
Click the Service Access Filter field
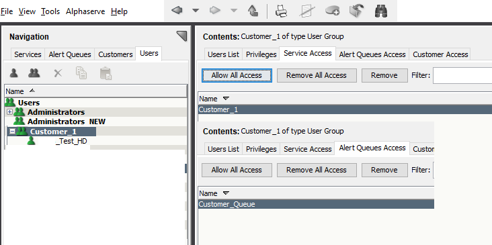[462, 75]
